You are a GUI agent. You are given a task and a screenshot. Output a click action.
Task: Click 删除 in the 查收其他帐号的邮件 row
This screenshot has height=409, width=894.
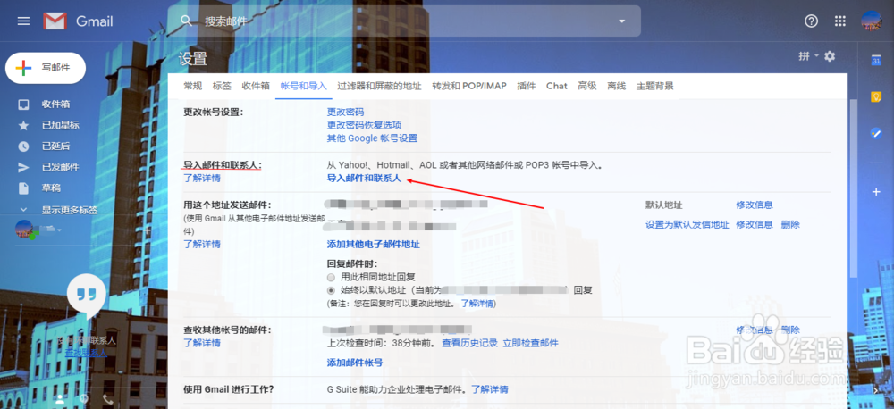coord(791,330)
